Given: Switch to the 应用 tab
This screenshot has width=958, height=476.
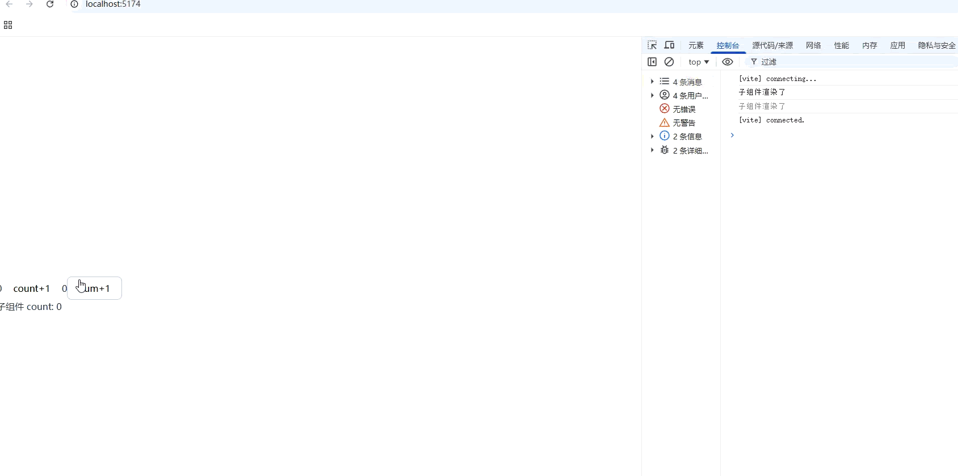Looking at the screenshot, I should tap(897, 45).
